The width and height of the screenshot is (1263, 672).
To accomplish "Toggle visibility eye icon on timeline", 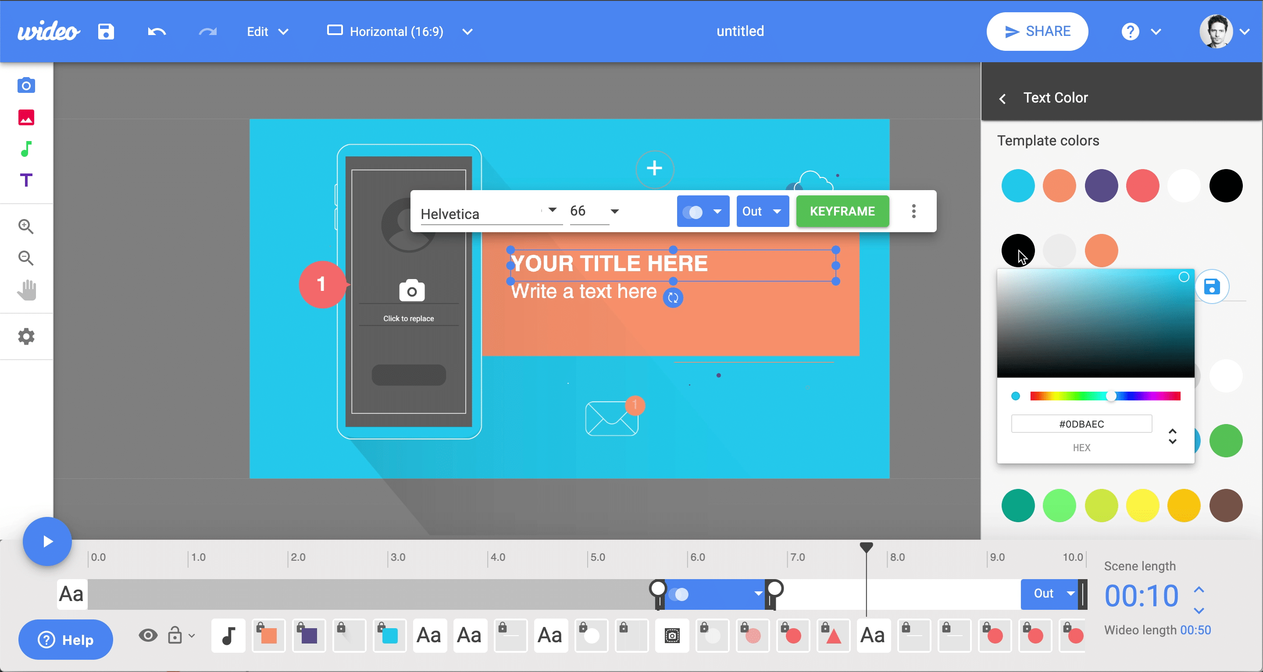I will click(148, 635).
